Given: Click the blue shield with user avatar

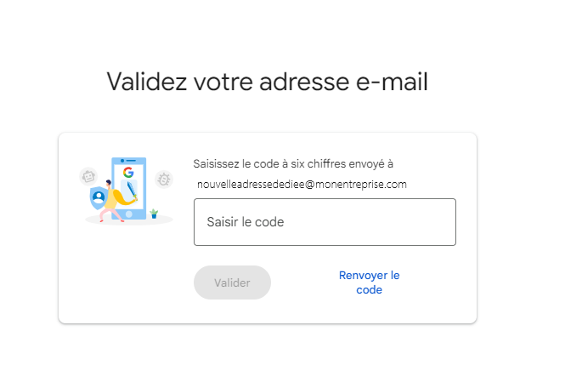Looking at the screenshot, I should 99,198.
